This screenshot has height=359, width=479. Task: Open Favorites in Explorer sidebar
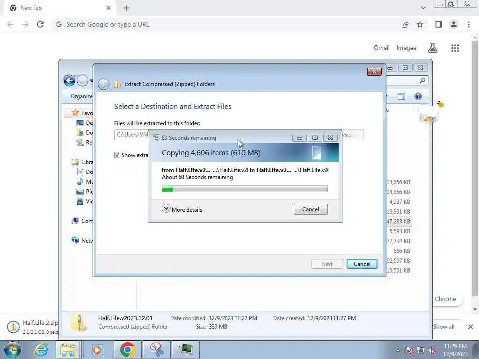pyautogui.click(x=82, y=113)
